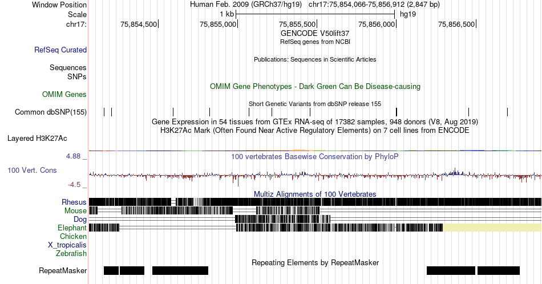Click the chr17: base position label
Screen dimensions: 542x284
(x=76, y=24)
